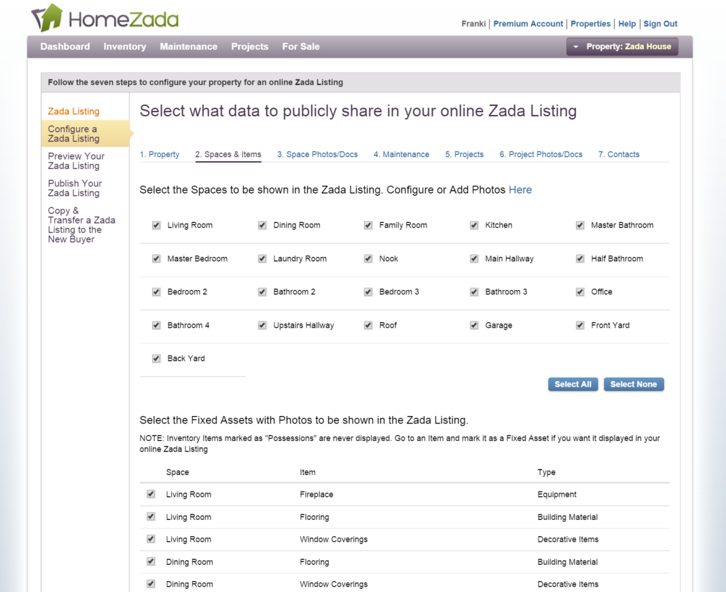726x592 pixels.
Task: Toggle the Front Yard checkbox
Action: click(580, 325)
